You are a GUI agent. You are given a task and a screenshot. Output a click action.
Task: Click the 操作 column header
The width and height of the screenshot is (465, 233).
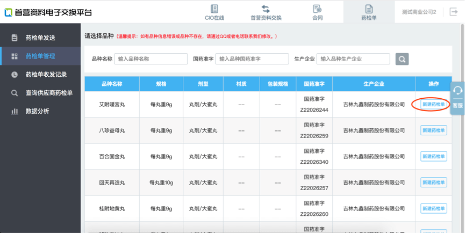click(434, 84)
